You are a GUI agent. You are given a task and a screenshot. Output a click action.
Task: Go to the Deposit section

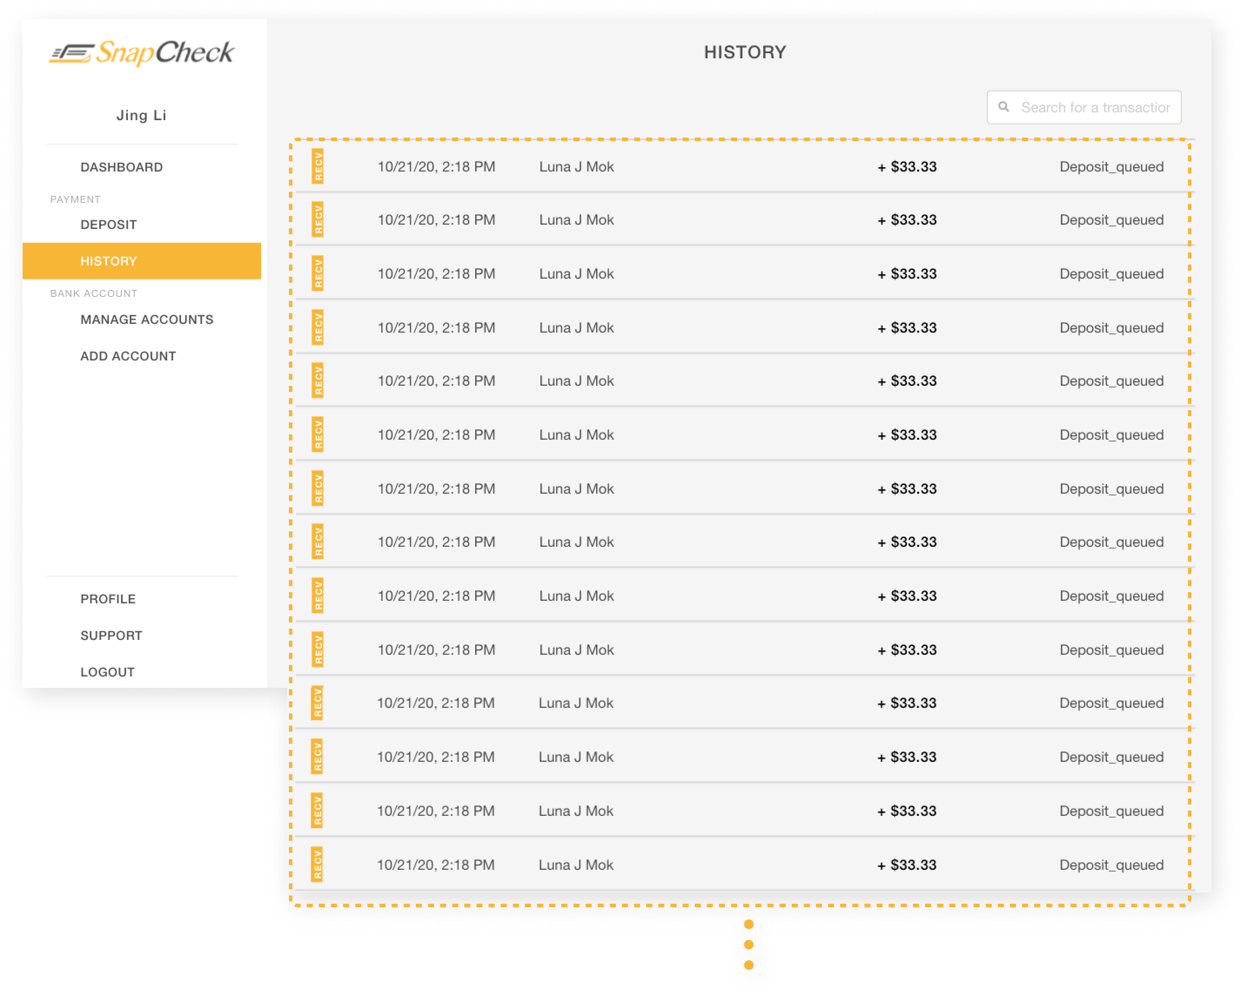(x=109, y=224)
